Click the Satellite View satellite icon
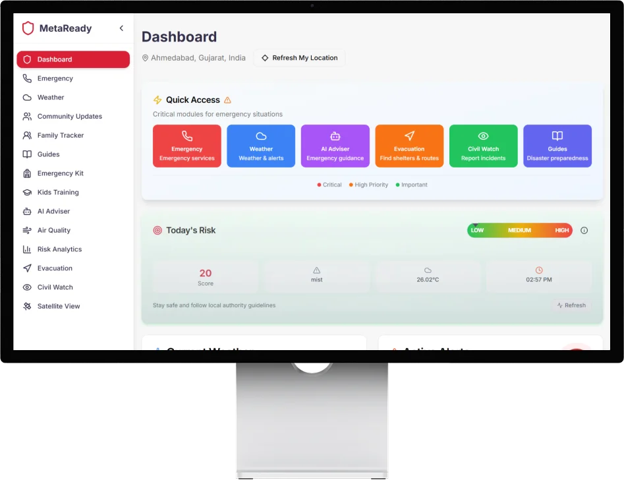 pos(27,307)
